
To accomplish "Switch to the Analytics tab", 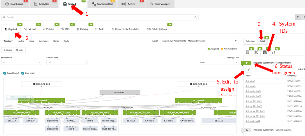I will coord(44,4).
